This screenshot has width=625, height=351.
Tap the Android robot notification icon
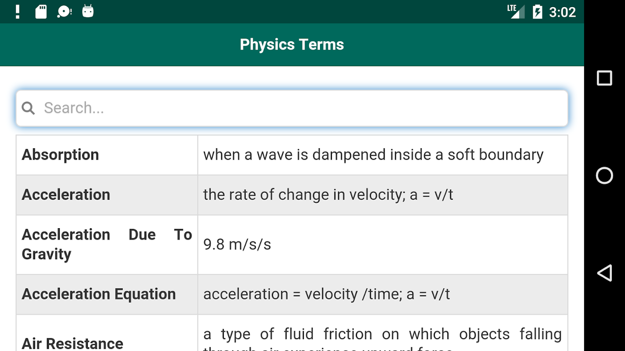(88, 11)
